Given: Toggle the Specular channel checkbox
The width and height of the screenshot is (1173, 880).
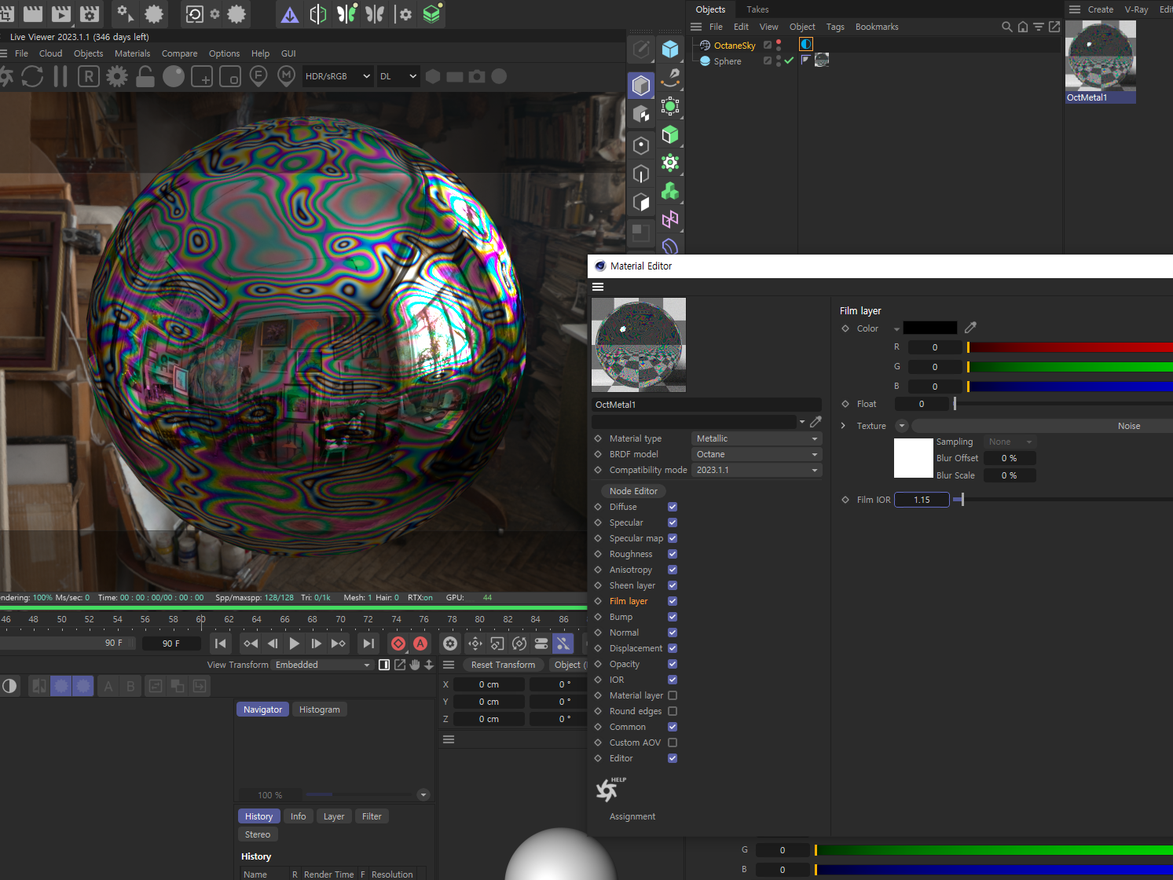Looking at the screenshot, I should click(673, 522).
